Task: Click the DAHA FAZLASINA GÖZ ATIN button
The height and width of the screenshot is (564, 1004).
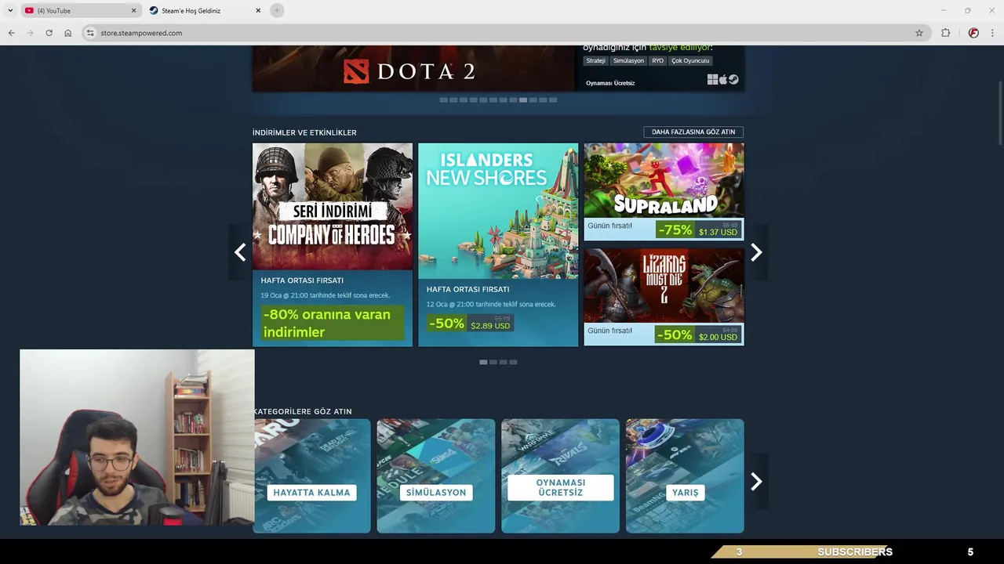Action: tap(693, 132)
